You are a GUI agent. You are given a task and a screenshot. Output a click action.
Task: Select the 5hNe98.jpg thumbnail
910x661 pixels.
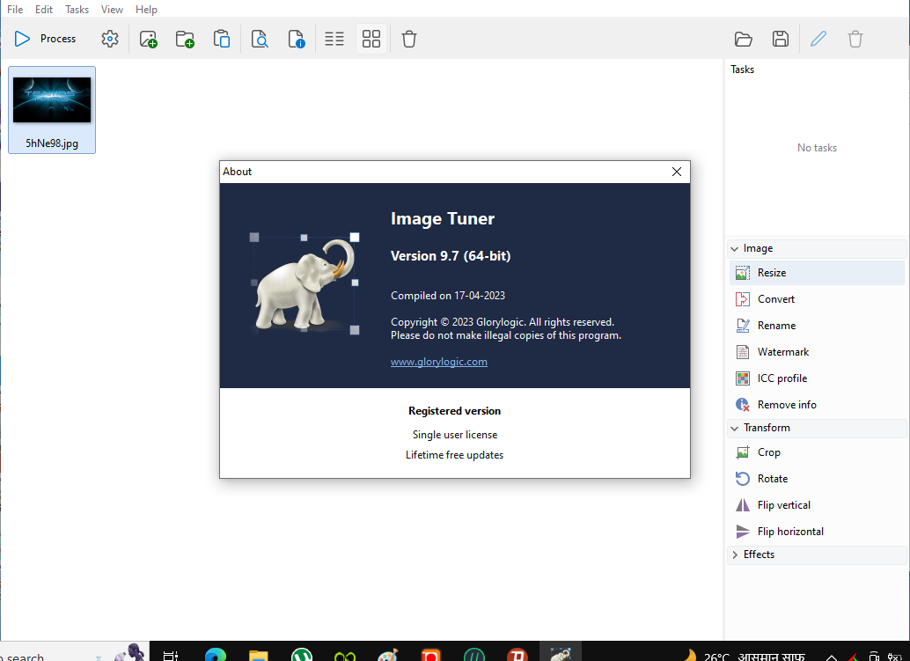52,110
